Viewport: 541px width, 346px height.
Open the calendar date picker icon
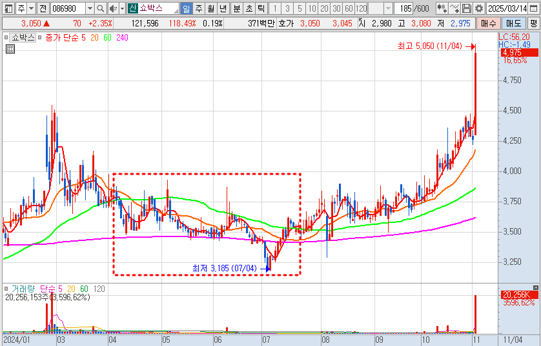tap(533, 8)
